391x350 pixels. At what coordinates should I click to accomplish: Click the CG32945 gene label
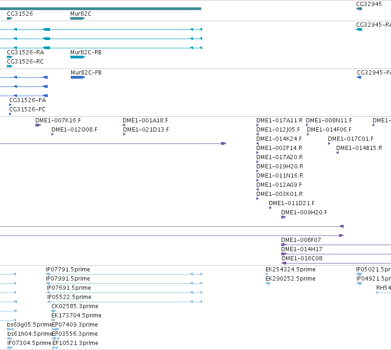[x=369, y=4]
